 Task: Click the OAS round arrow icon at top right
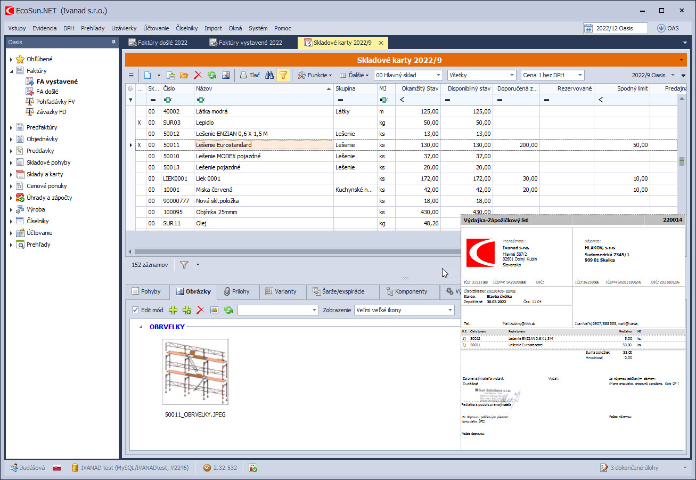(x=661, y=28)
